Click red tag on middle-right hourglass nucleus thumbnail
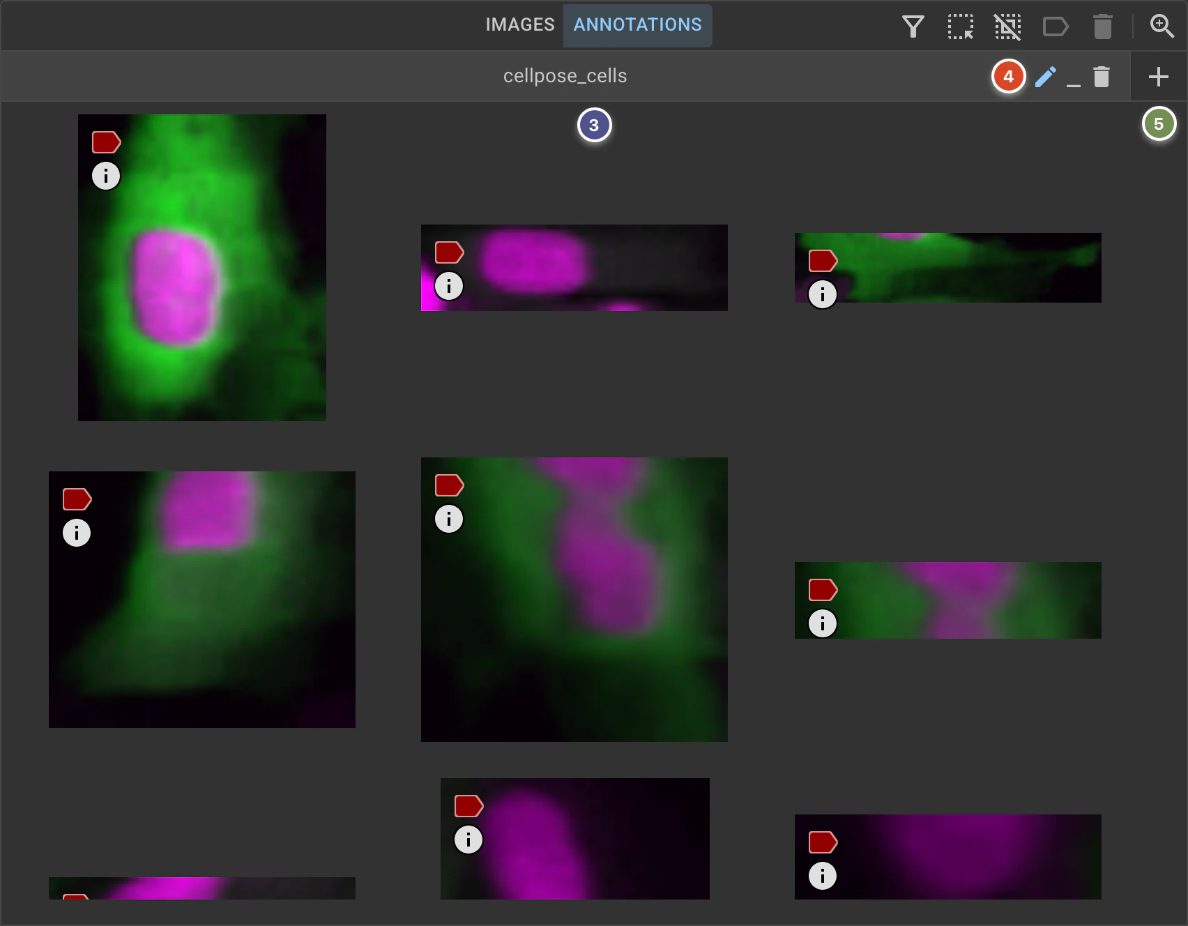1188x926 pixels. 823,590
